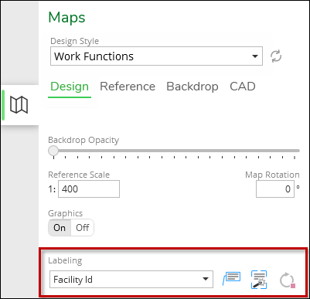Open the Maps panel sidebar icon
The width and height of the screenshot is (310, 299).
(19, 105)
